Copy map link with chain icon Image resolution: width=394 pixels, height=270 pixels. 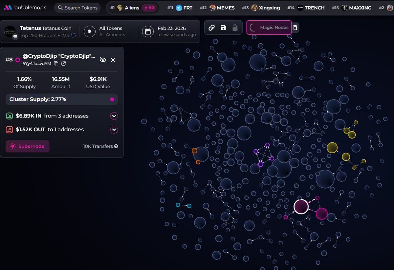coord(211,28)
